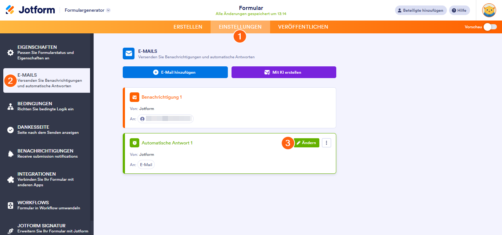Select the Workflows sidebar icon
The height and width of the screenshot is (235, 502).
(x=11, y=205)
